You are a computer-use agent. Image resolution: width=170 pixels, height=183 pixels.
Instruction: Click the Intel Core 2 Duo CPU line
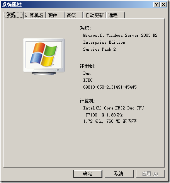coord(113,108)
